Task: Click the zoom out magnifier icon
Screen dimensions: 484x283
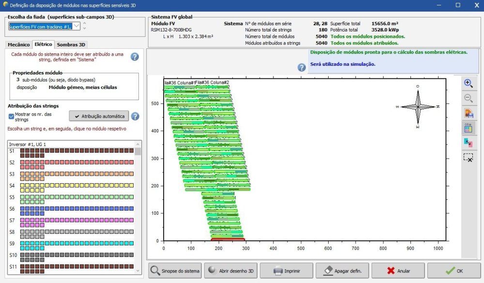Action: pyautogui.click(x=468, y=98)
